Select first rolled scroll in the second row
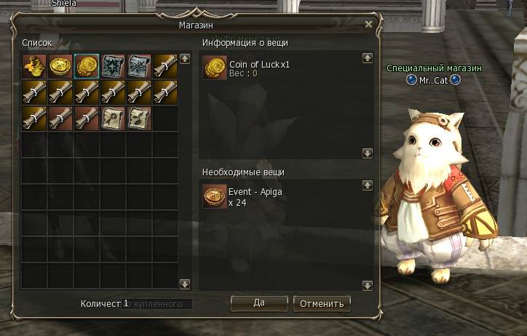This screenshot has height=336, width=527. [34, 92]
